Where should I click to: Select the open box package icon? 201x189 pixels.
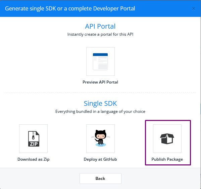[167, 139]
